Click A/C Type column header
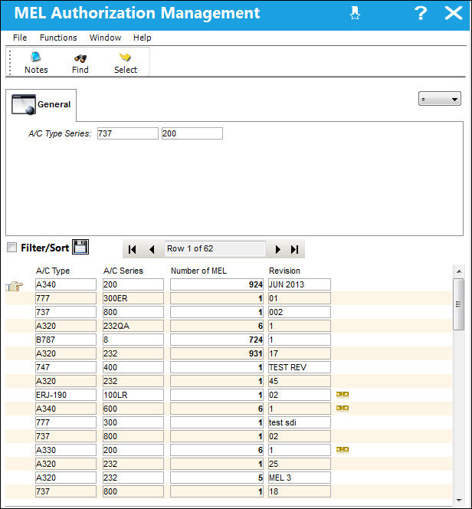This screenshot has width=472, height=509. click(53, 271)
